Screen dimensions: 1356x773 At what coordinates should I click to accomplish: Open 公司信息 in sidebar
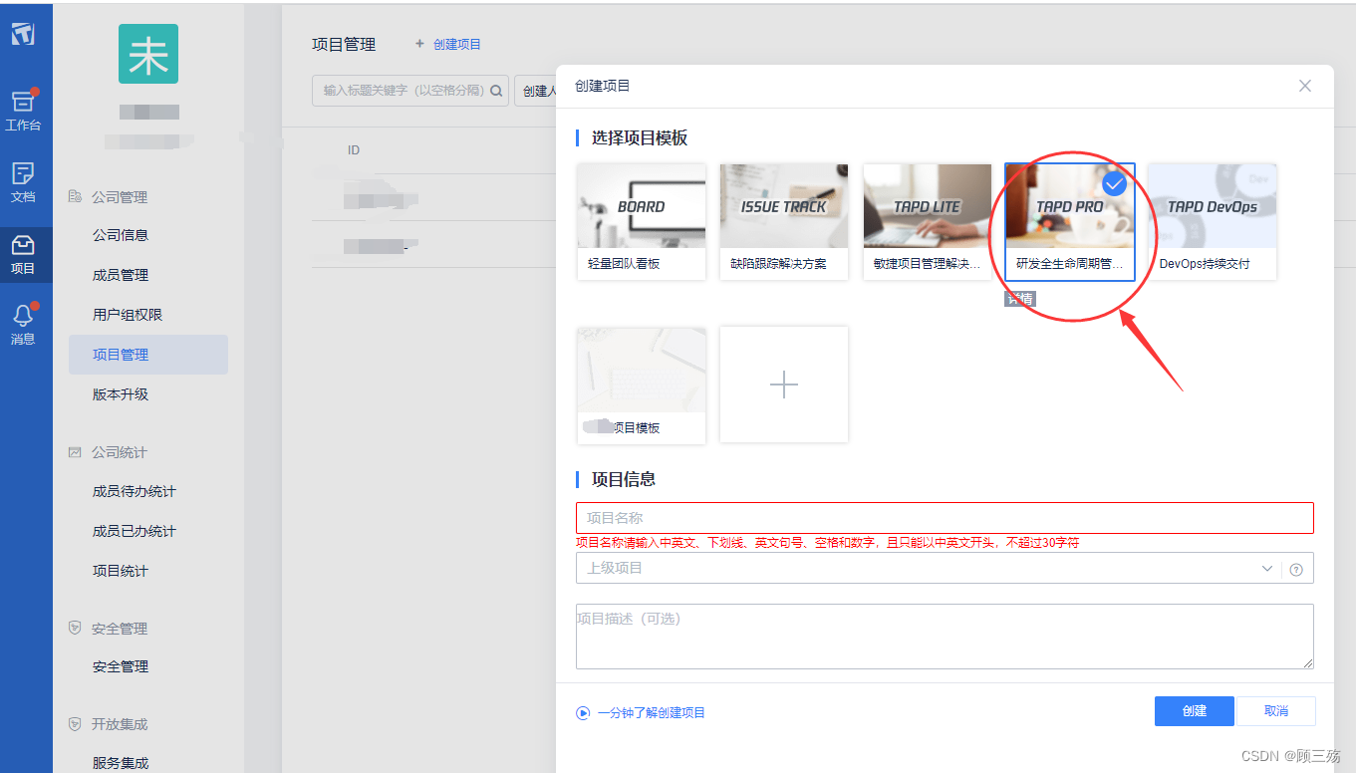[121, 235]
